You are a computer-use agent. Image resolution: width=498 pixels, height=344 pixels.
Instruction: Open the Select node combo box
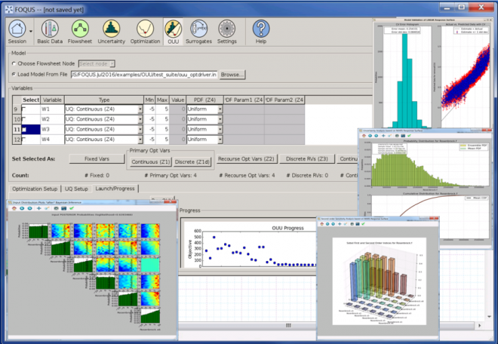pos(97,64)
